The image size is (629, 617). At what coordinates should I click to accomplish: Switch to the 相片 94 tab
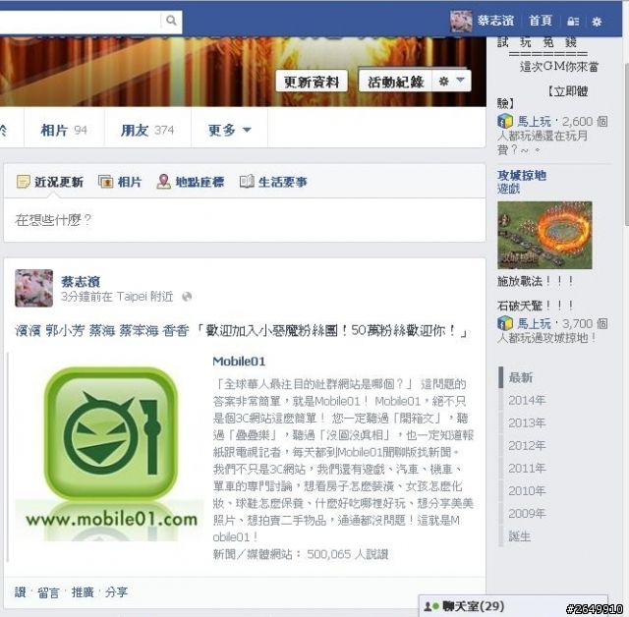pyautogui.click(x=64, y=130)
